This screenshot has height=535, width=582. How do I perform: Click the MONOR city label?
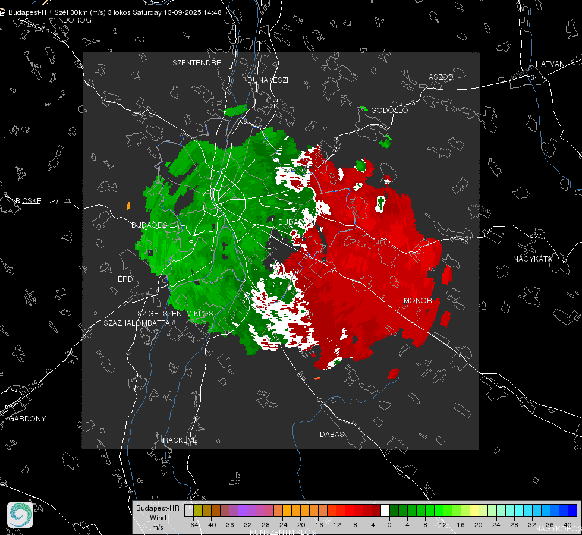417,300
